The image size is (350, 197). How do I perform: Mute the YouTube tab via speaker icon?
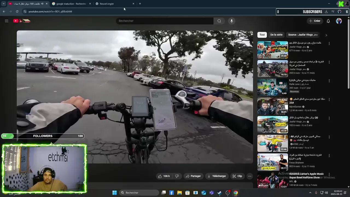click(x=42, y=4)
